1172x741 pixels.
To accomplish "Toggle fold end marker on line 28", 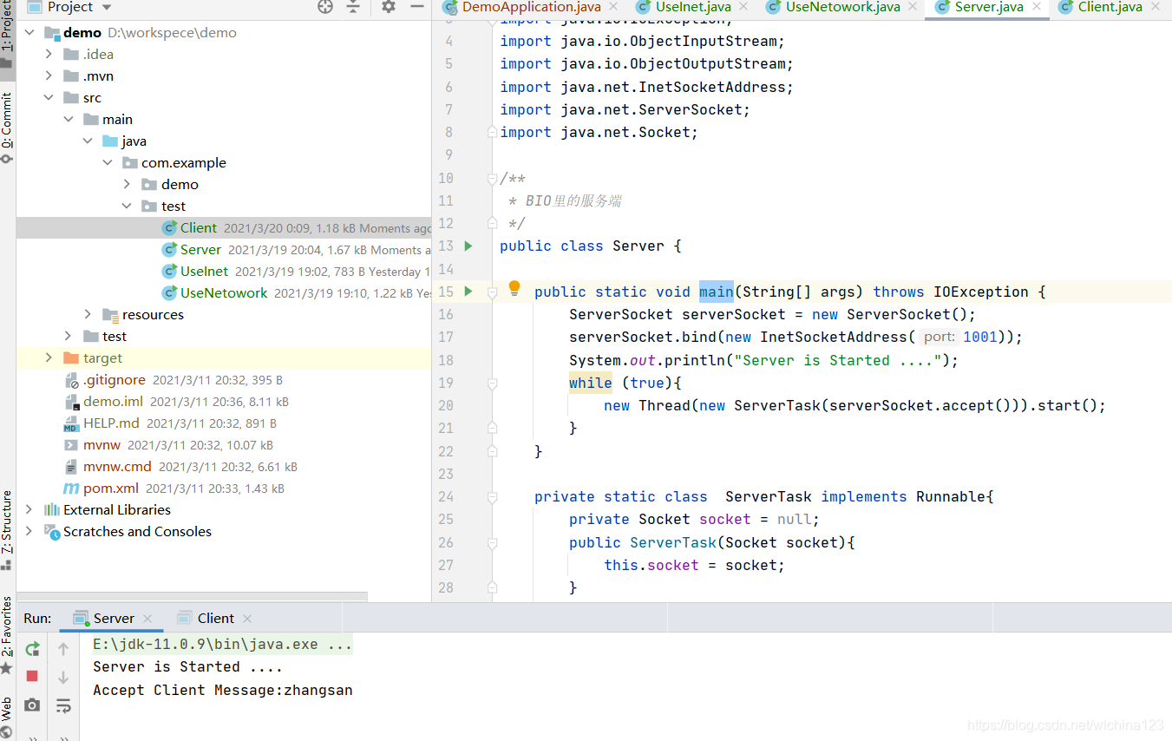I will coord(492,588).
